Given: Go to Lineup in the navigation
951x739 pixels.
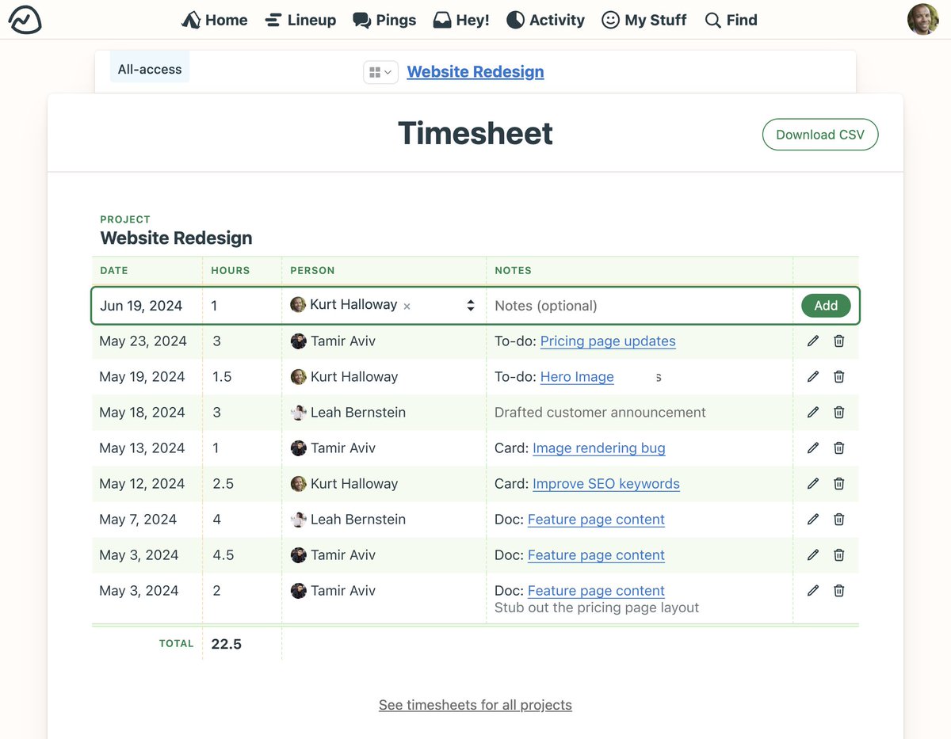Looking at the screenshot, I should (300, 20).
